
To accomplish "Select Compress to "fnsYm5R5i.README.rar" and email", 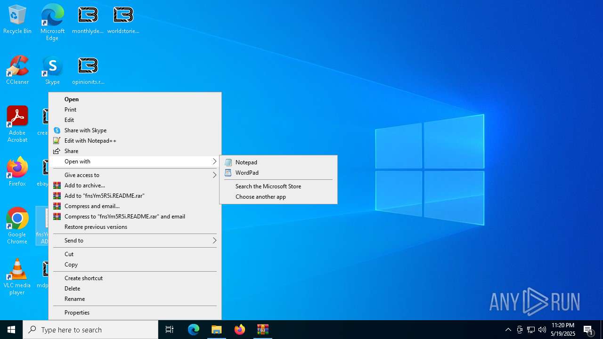I will coord(135,217).
